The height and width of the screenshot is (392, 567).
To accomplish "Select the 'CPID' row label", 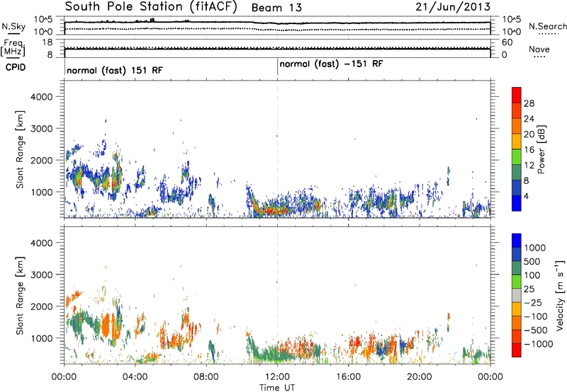I will tap(16, 67).
